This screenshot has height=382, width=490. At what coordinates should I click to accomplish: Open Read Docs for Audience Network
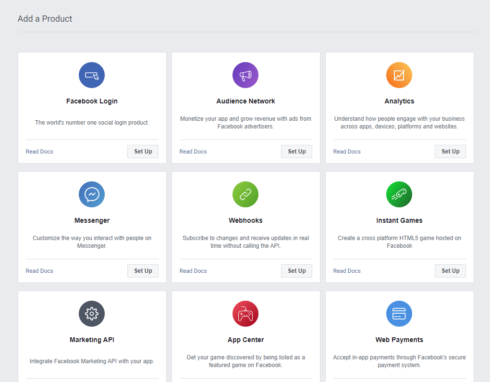[x=193, y=152]
